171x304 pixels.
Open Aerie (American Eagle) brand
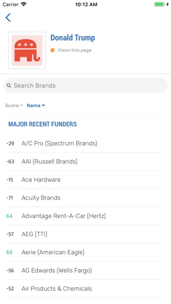(84, 252)
